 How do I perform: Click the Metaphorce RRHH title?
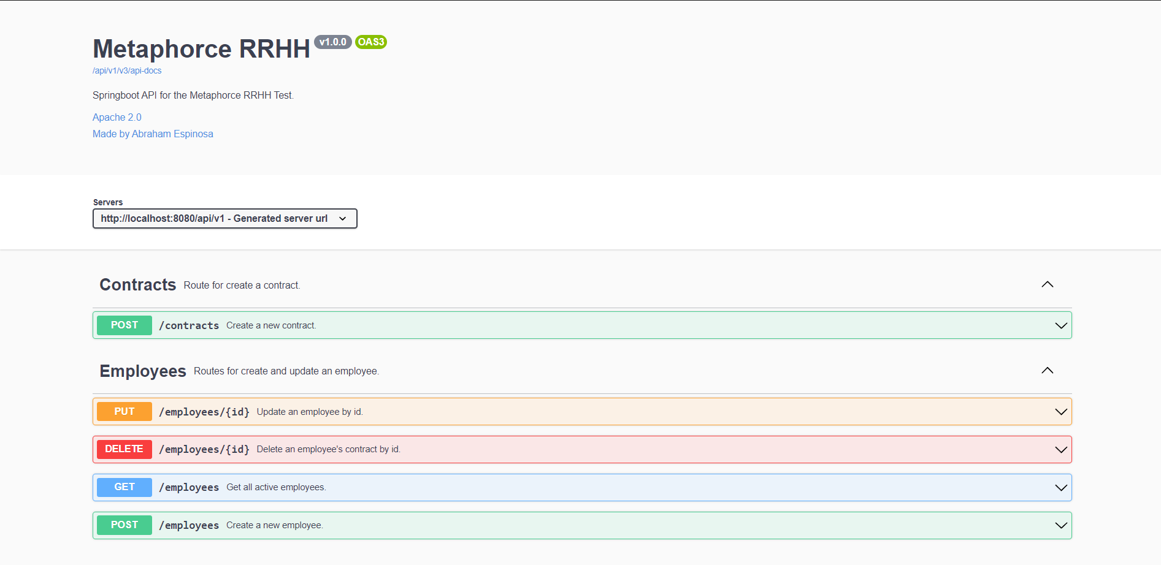pyautogui.click(x=202, y=49)
